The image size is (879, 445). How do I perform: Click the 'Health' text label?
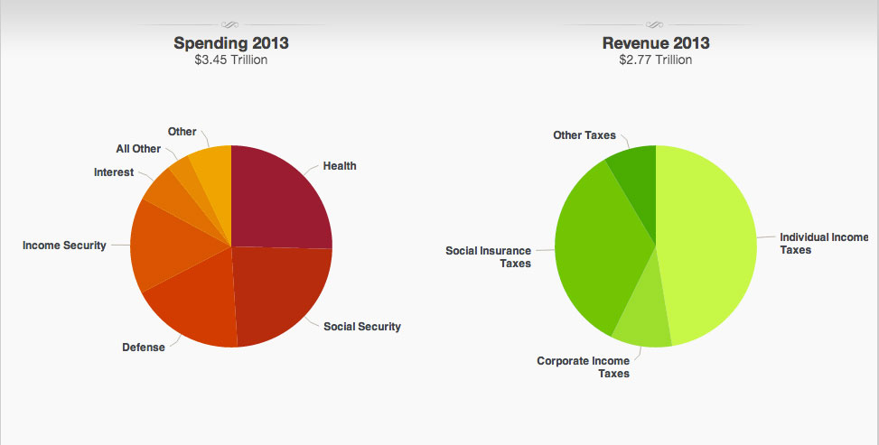pyautogui.click(x=340, y=166)
